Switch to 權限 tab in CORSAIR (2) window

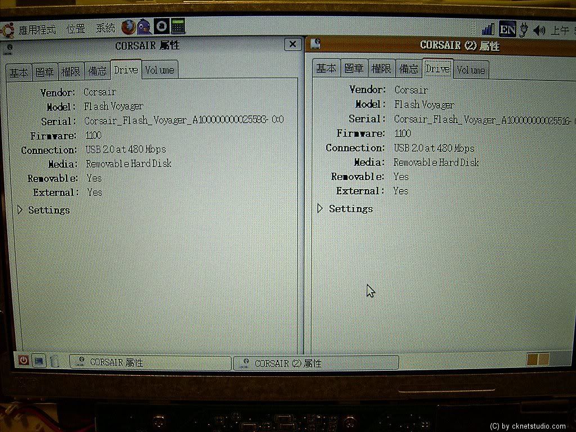[381, 68]
